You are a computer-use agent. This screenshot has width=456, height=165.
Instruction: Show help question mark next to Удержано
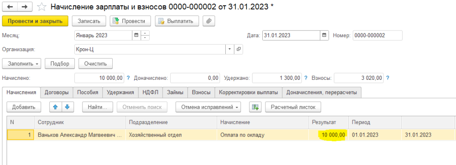(305, 78)
